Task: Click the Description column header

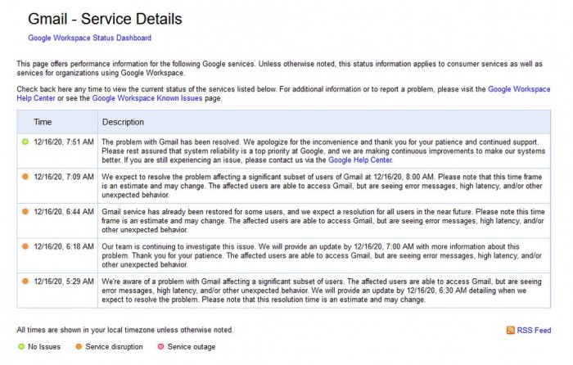Action: point(123,122)
